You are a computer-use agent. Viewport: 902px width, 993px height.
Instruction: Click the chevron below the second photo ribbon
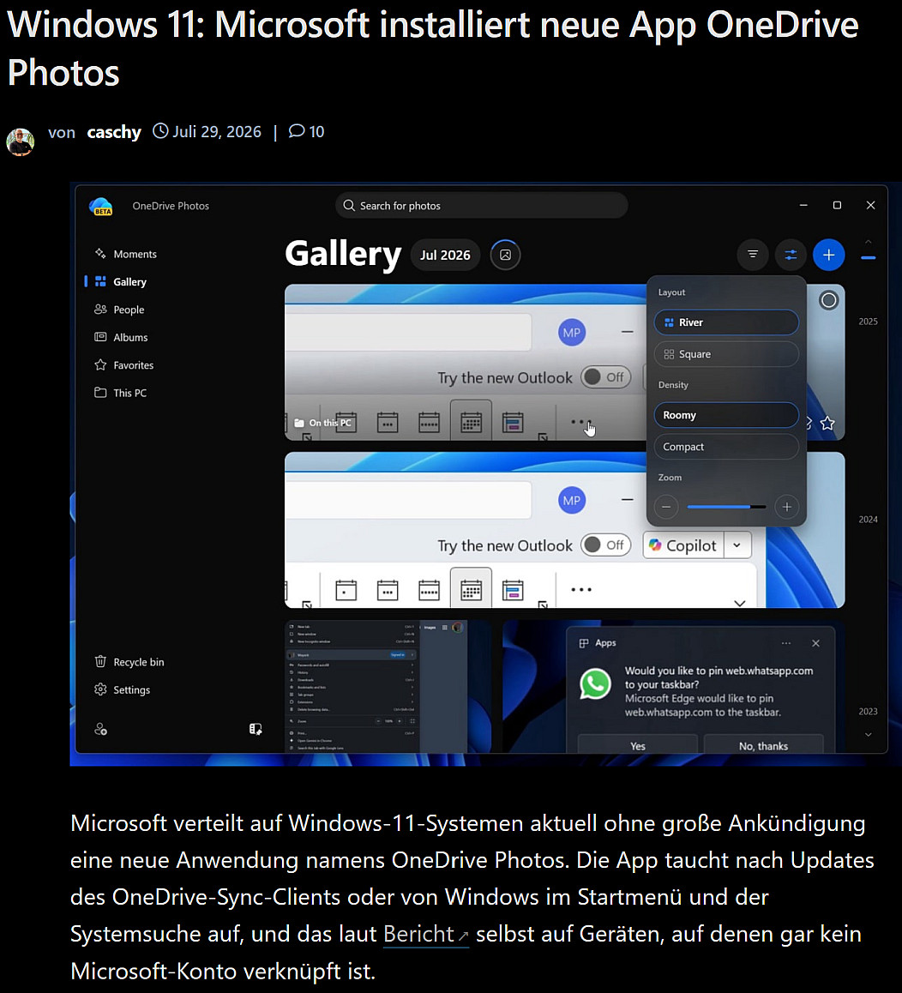click(x=739, y=603)
